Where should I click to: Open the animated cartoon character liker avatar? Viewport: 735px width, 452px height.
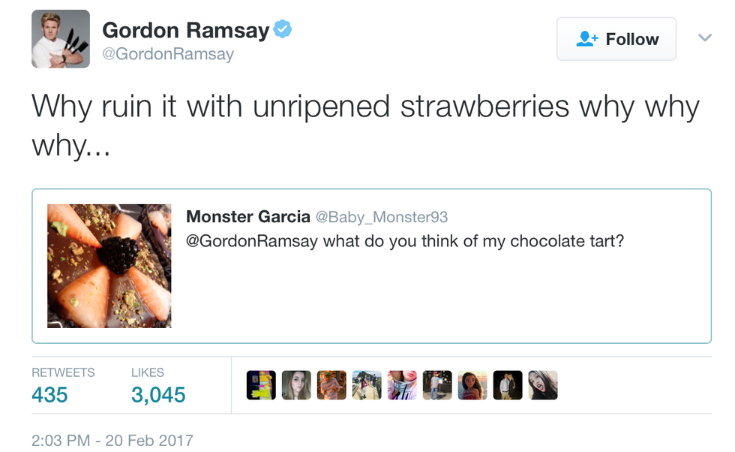(472, 385)
